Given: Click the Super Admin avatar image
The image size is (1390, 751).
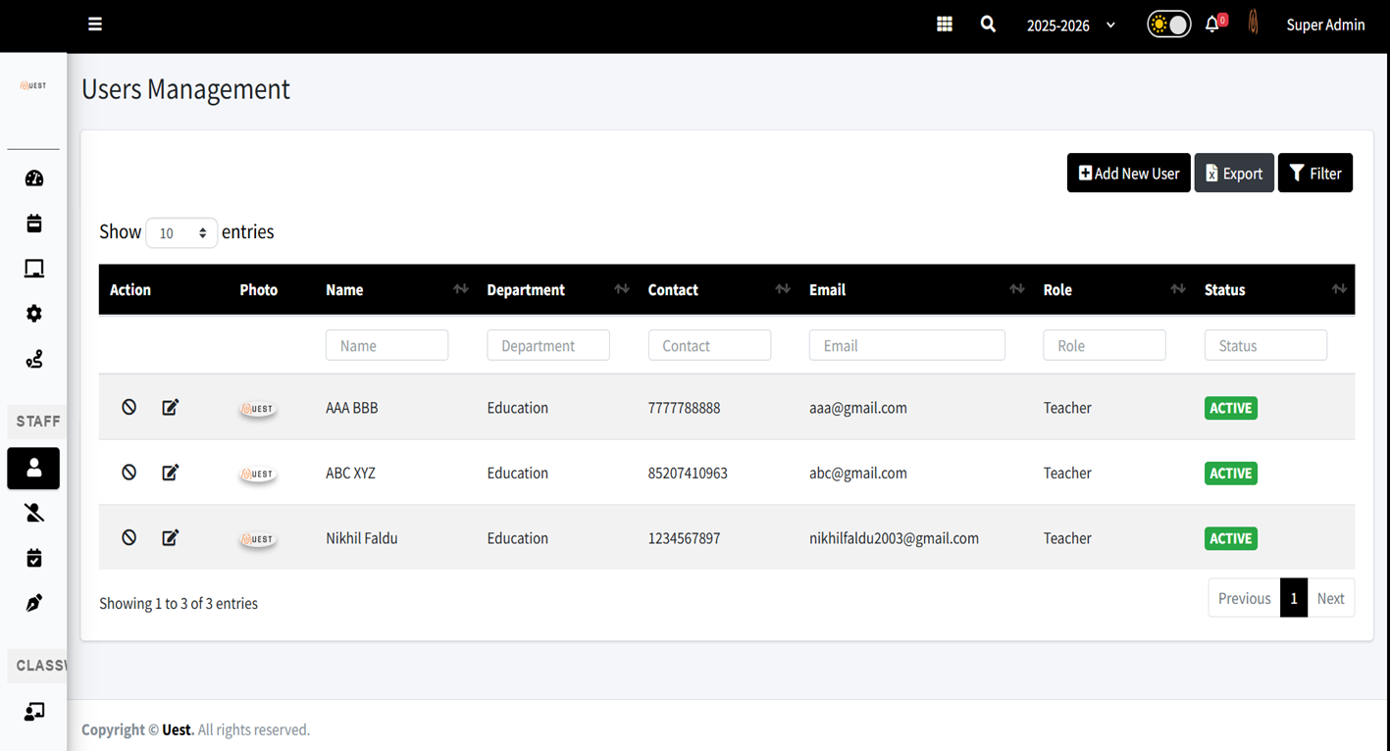Looking at the screenshot, I should [1253, 24].
